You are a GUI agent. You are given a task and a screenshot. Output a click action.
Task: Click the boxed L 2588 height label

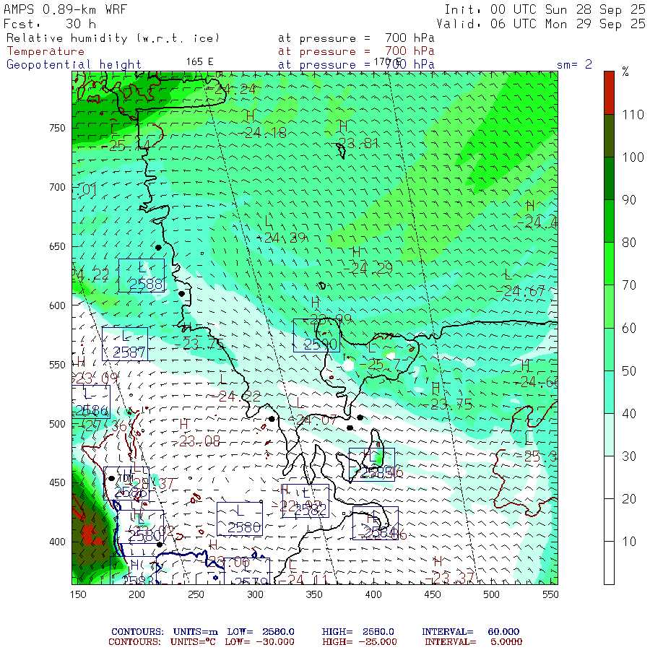point(142,275)
